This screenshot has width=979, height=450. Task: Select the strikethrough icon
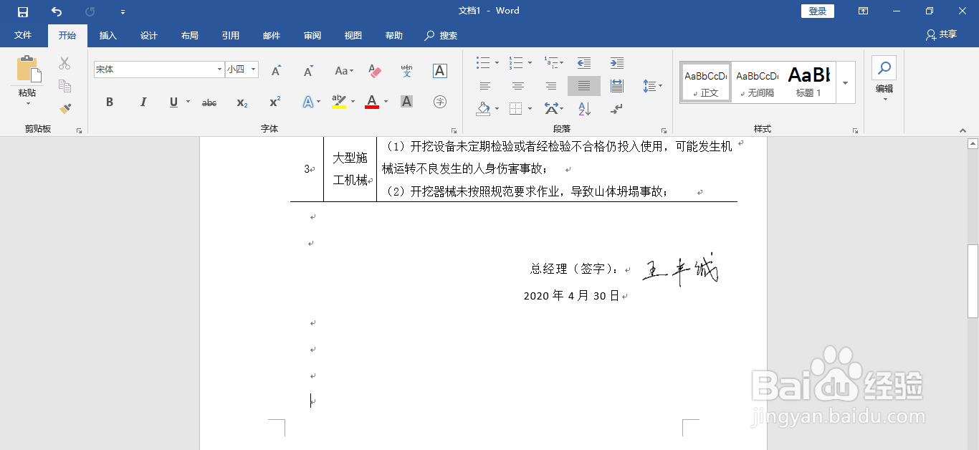pos(209,102)
